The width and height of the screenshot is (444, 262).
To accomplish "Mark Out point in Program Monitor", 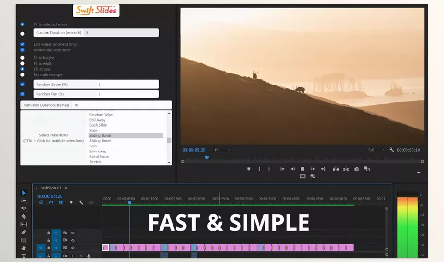I will (269, 169).
